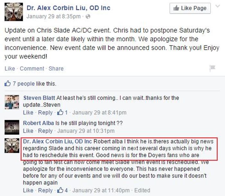225x196 pixels.
Task: Click the flag icon to report the post
Action: coord(212,68)
